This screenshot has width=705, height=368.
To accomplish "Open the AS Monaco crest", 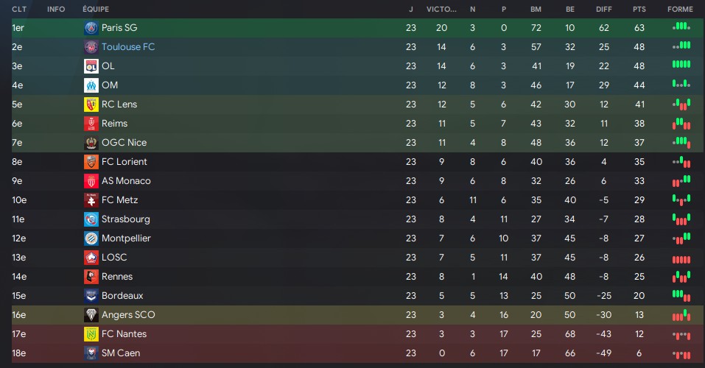I will point(91,180).
